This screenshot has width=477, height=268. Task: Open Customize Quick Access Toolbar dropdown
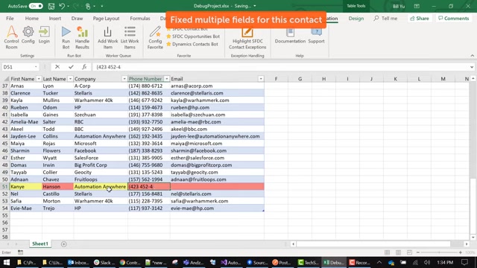[101, 6]
